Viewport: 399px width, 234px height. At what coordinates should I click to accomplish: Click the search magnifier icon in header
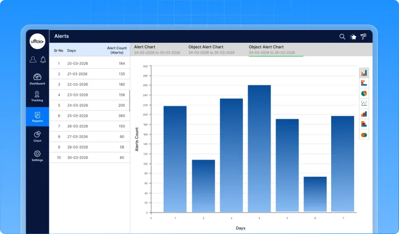342,37
